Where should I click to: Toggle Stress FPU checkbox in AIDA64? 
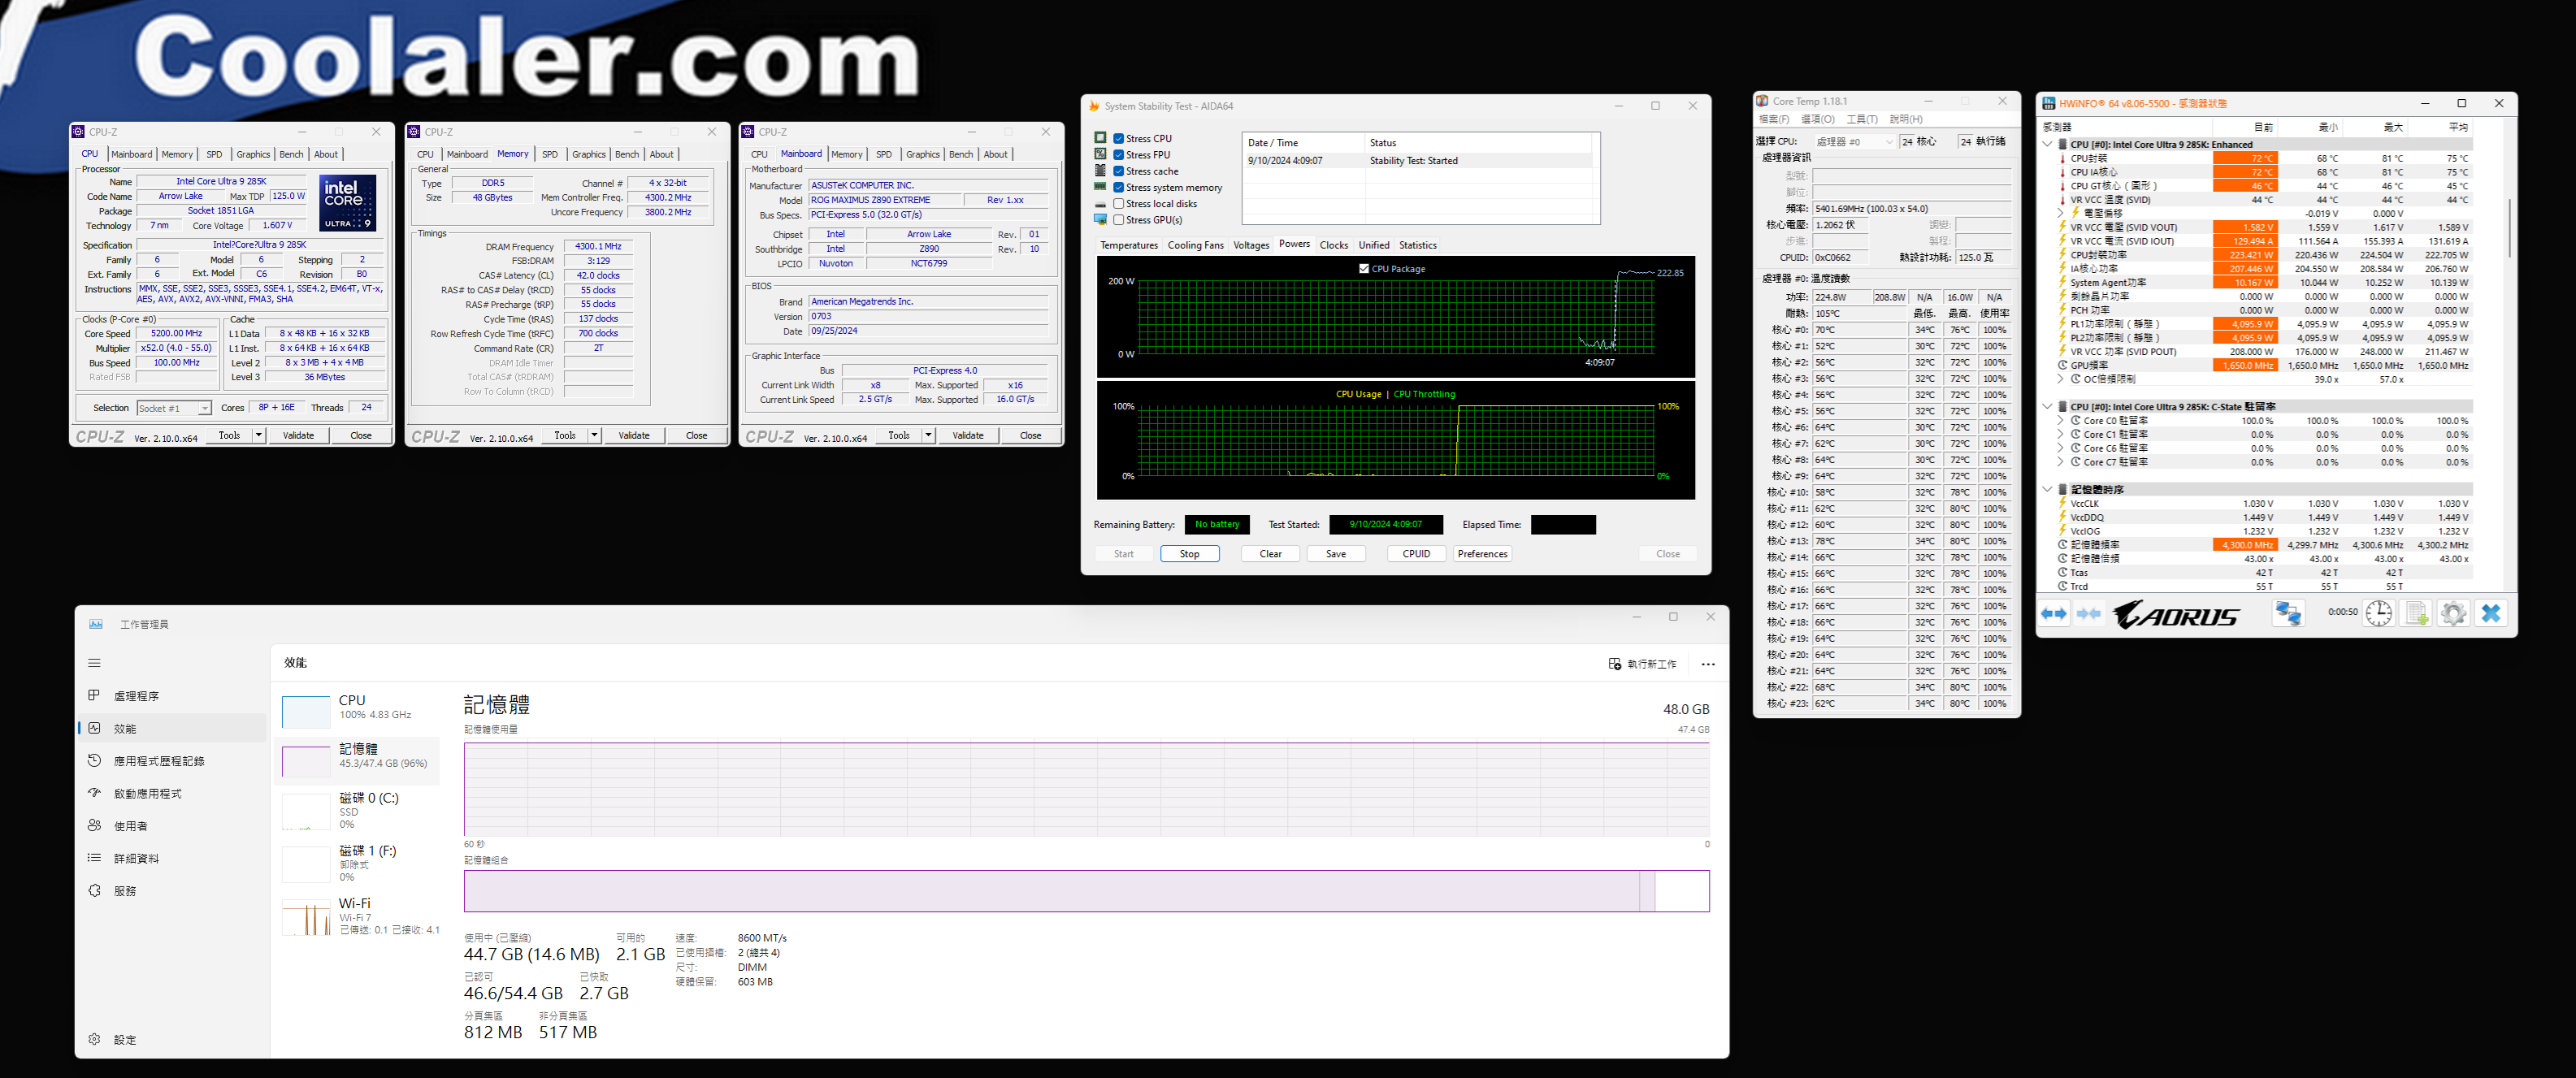(1119, 155)
